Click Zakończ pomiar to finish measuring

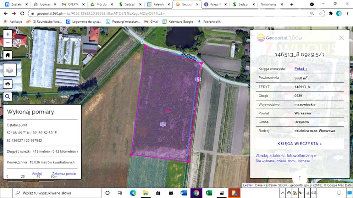click(64, 173)
